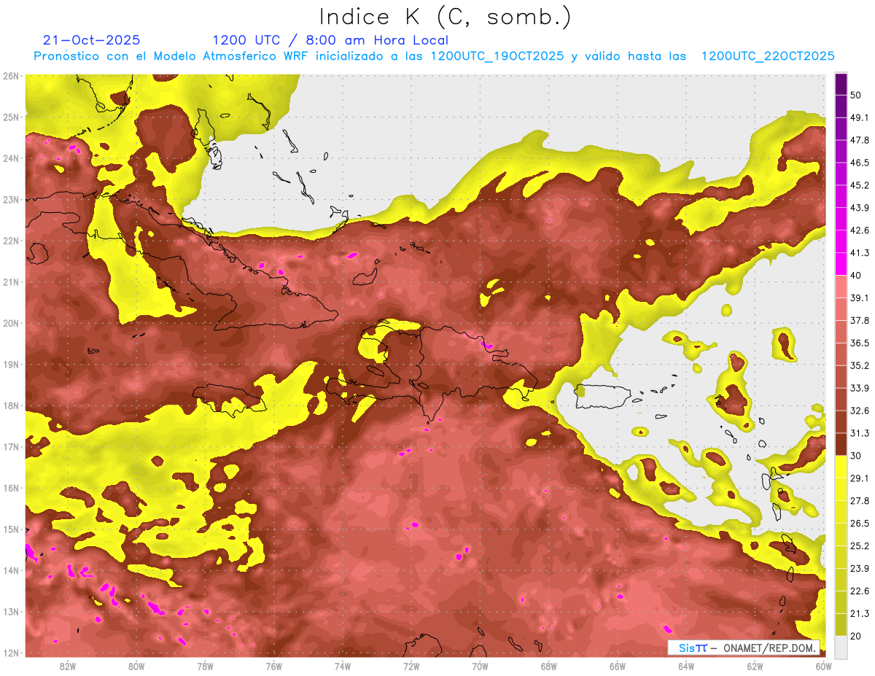Click the colorbar value "50"
The width and height of the screenshot is (875, 676).
(857, 95)
